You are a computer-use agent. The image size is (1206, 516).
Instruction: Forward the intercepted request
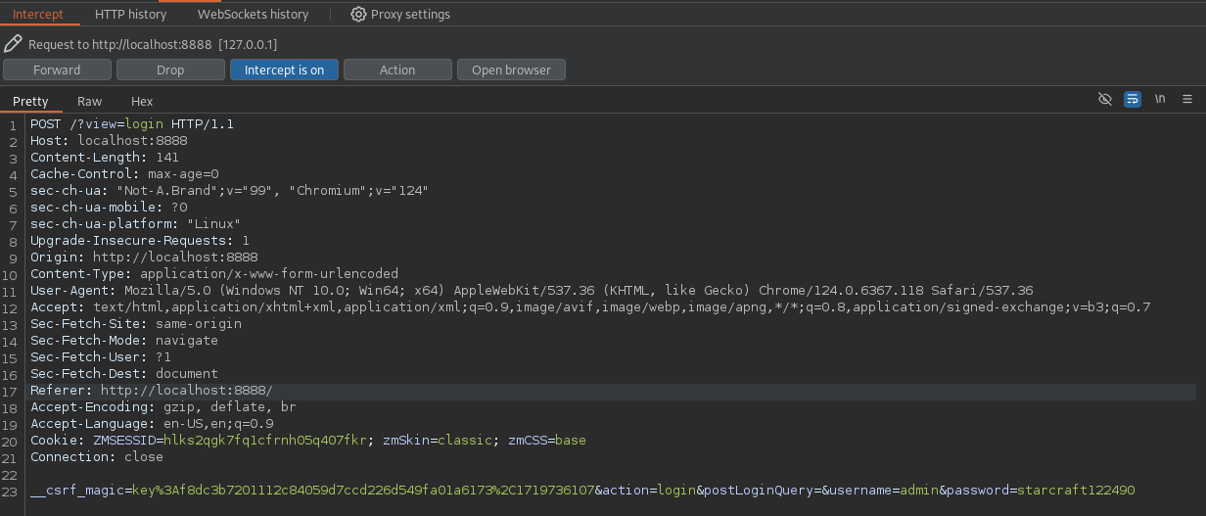57,70
